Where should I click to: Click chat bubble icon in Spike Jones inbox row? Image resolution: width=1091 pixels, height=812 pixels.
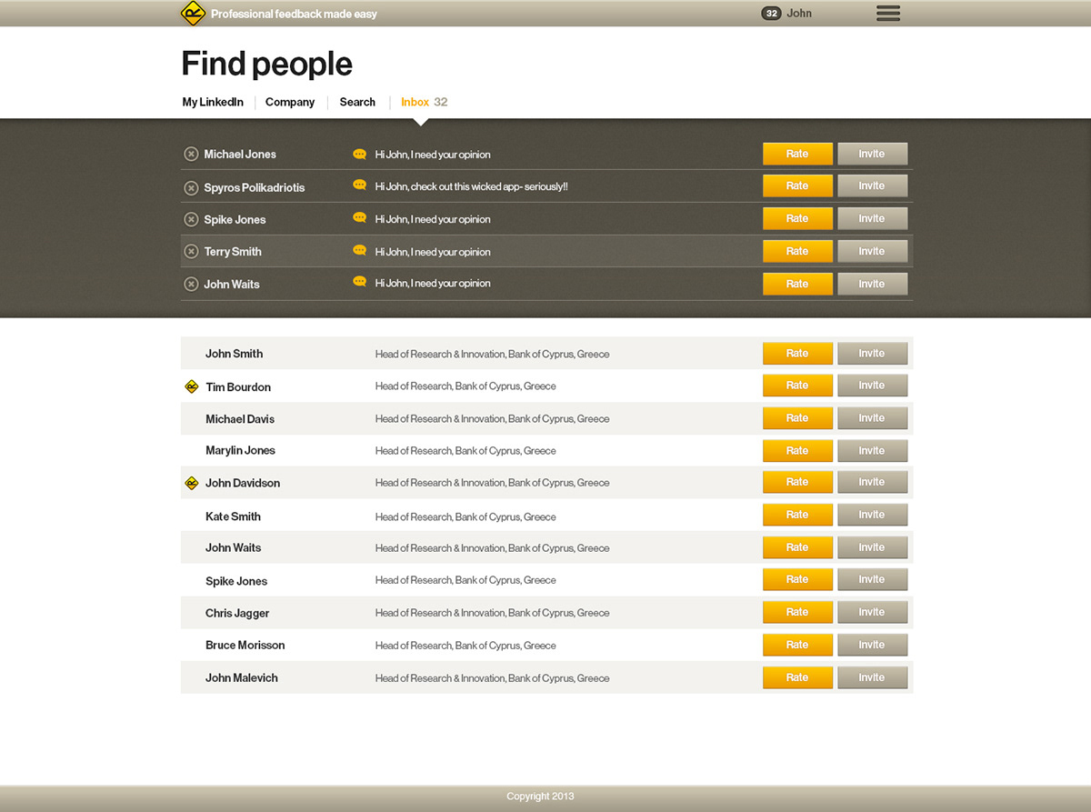(x=359, y=218)
